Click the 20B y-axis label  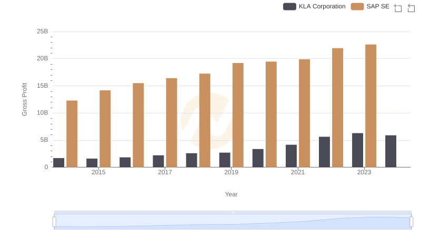click(43, 58)
